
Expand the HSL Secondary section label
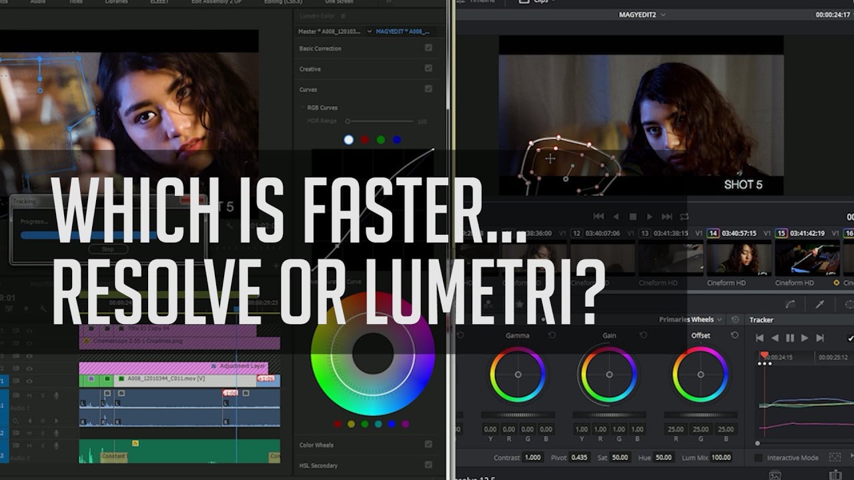[x=318, y=465]
